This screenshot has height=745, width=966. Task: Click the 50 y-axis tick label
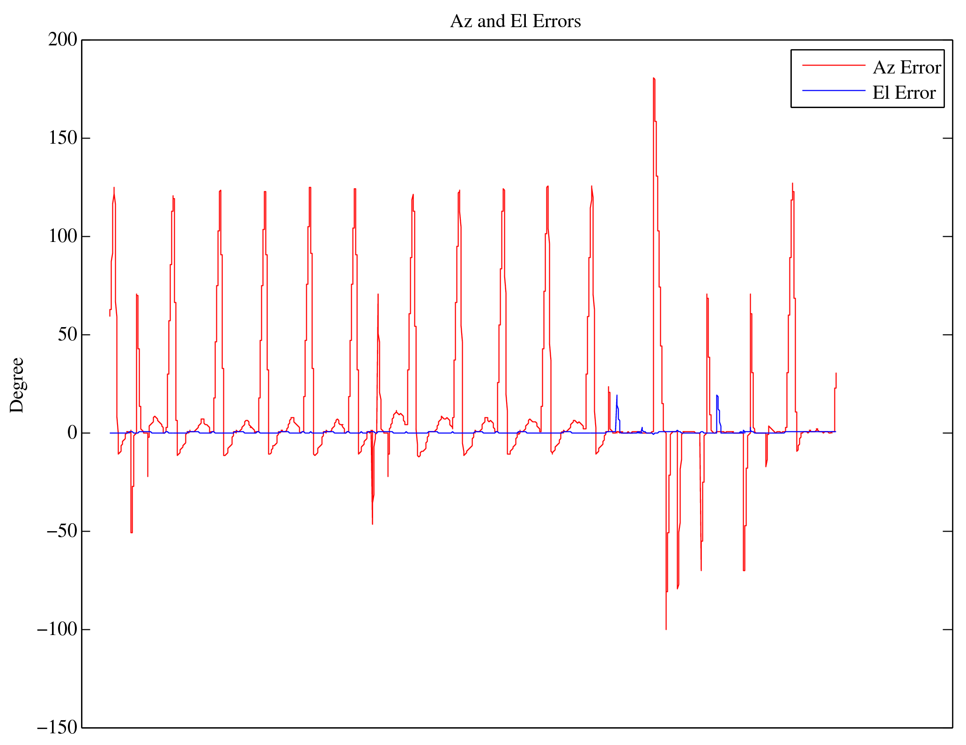pyautogui.click(x=67, y=335)
